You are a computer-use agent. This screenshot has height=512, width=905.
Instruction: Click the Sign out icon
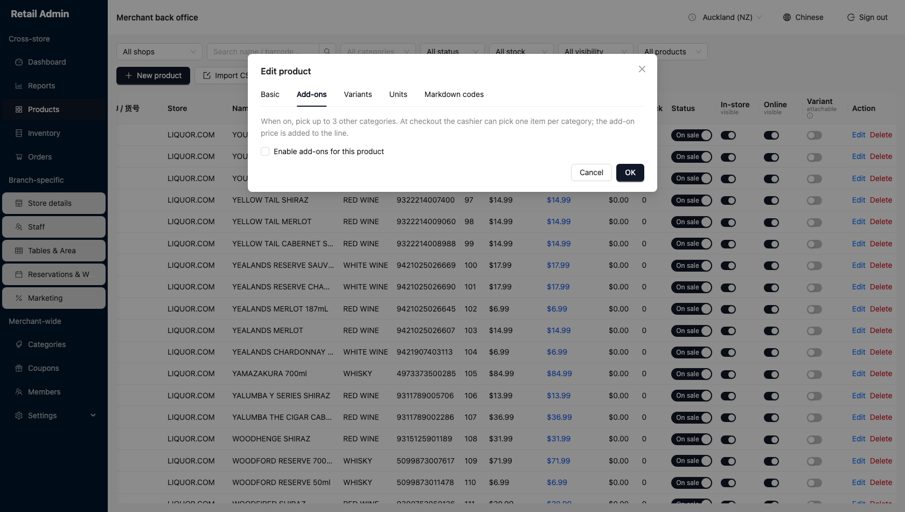click(851, 17)
